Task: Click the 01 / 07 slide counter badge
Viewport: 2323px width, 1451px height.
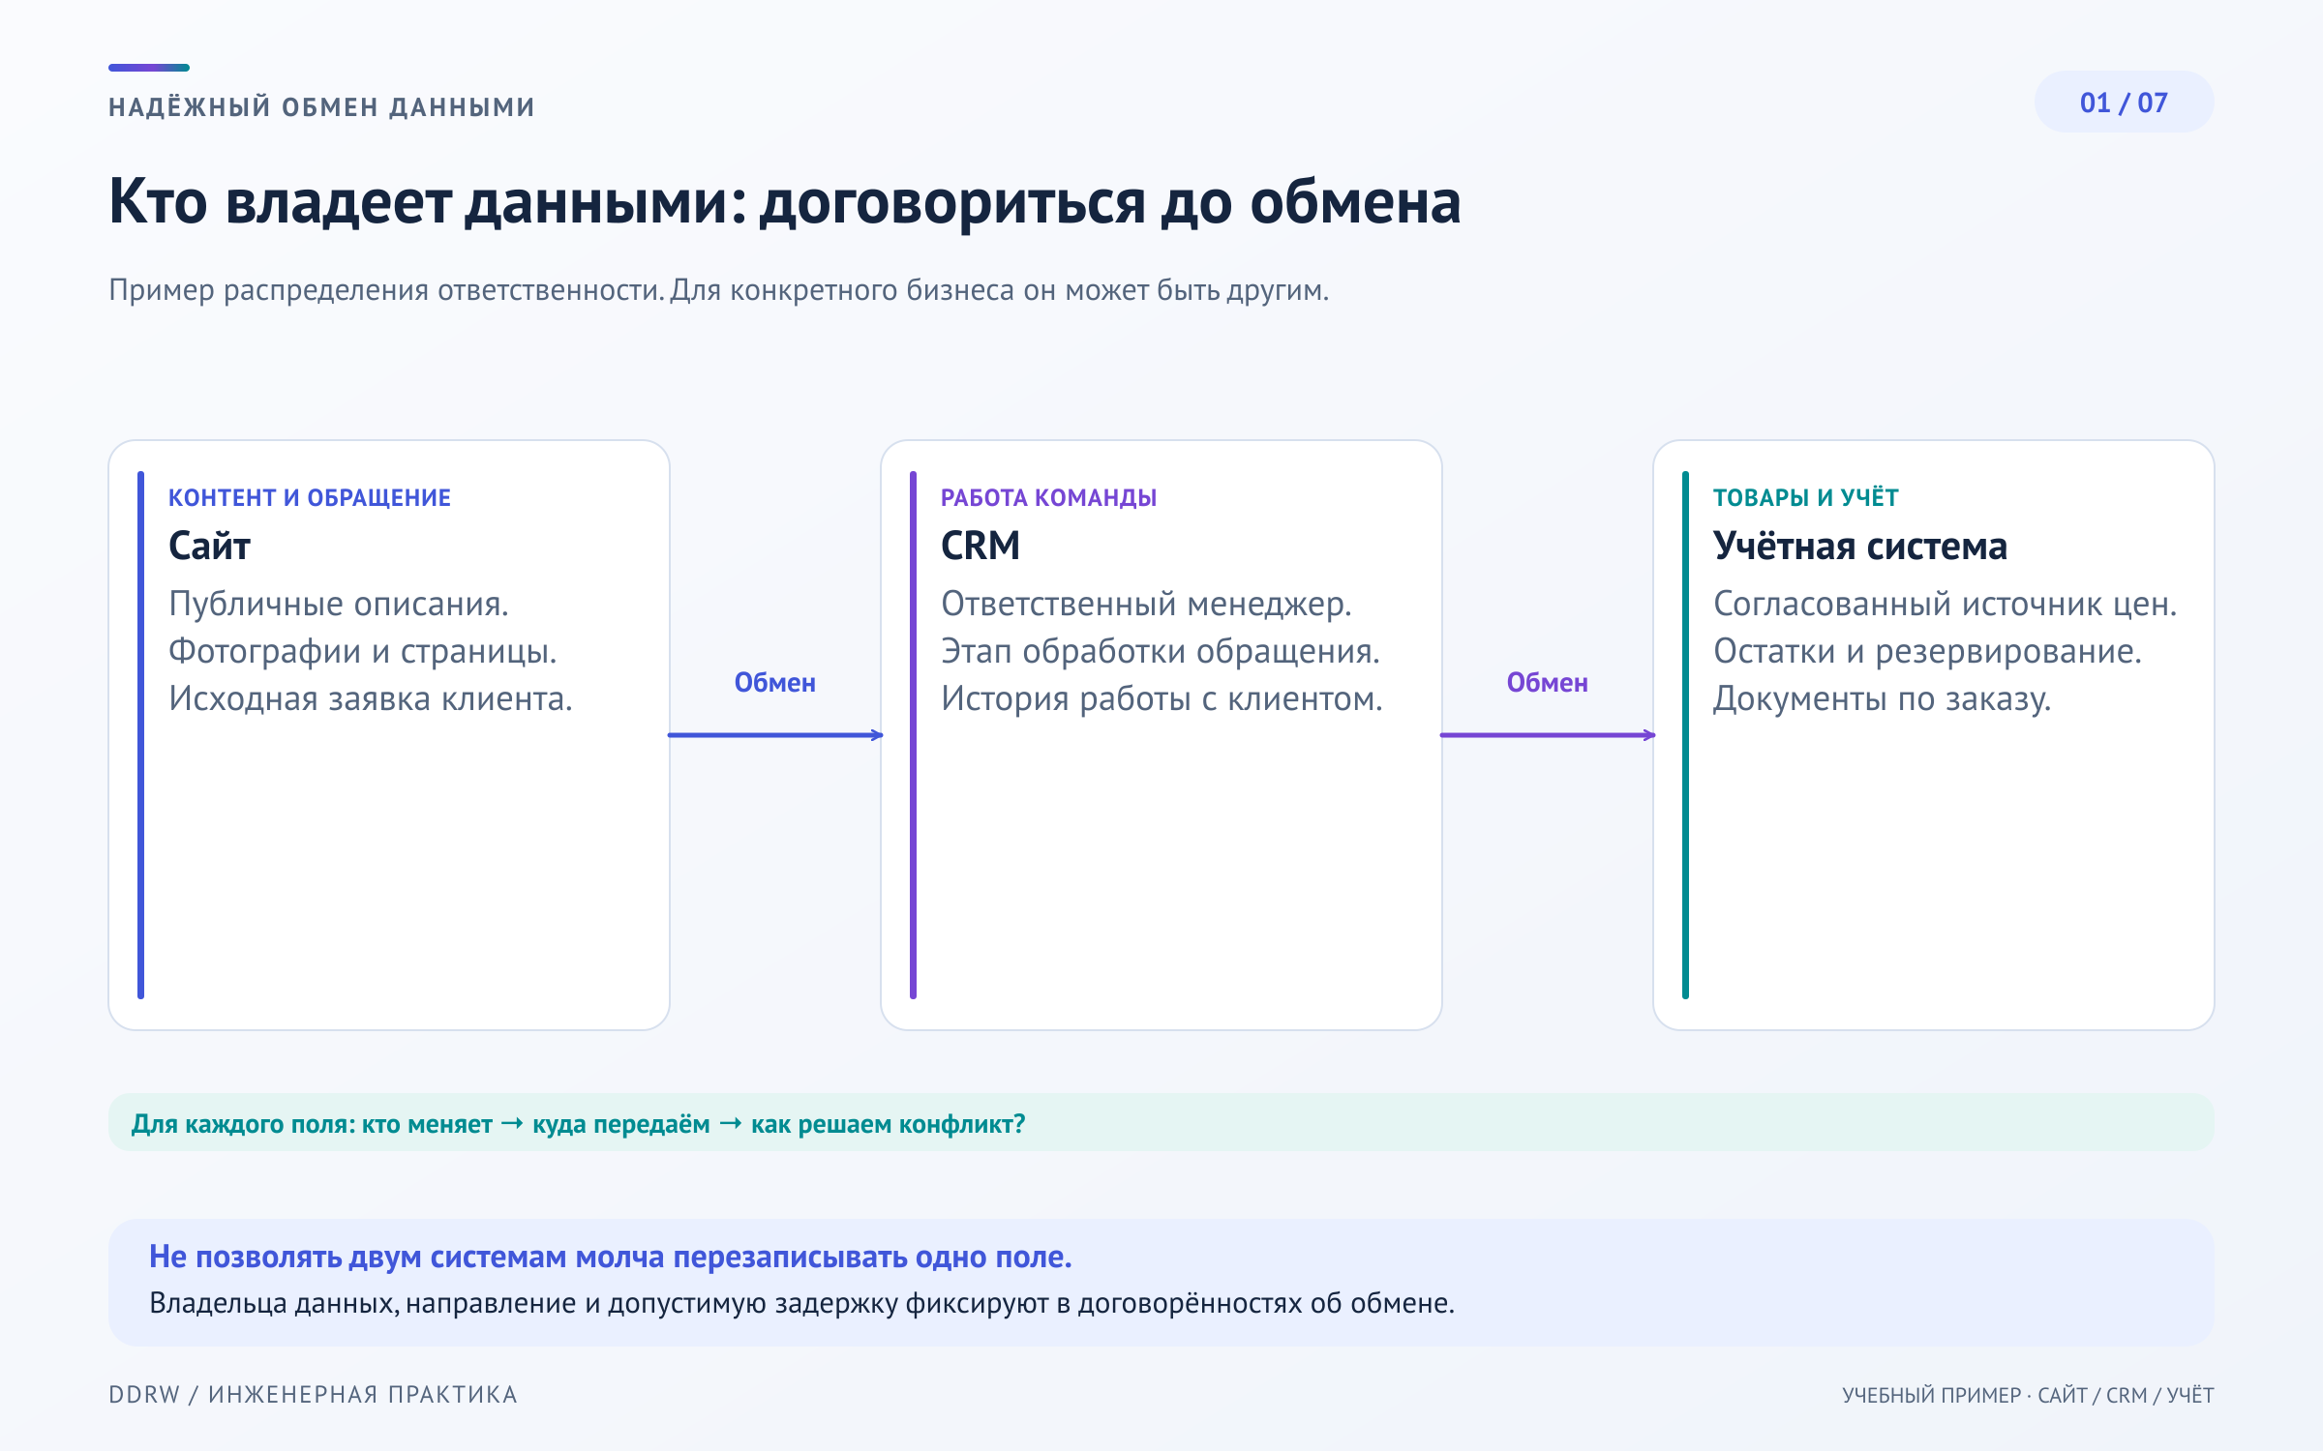Action: pyautogui.click(x=2124, y=103)
